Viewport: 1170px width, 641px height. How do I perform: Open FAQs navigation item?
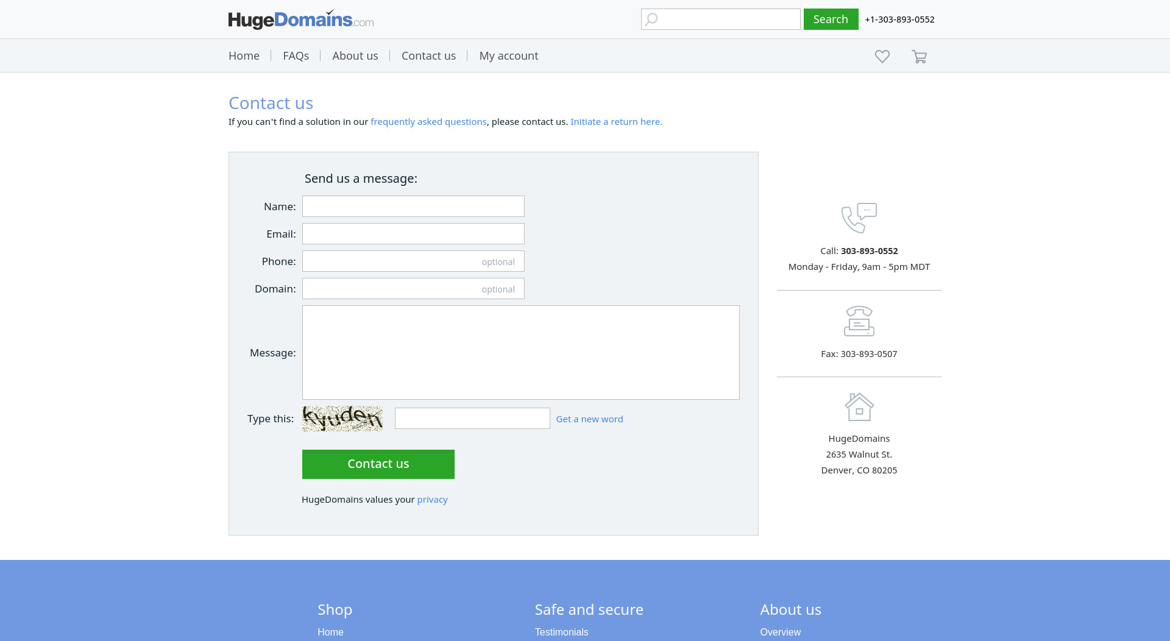click(x=296, y=55)
